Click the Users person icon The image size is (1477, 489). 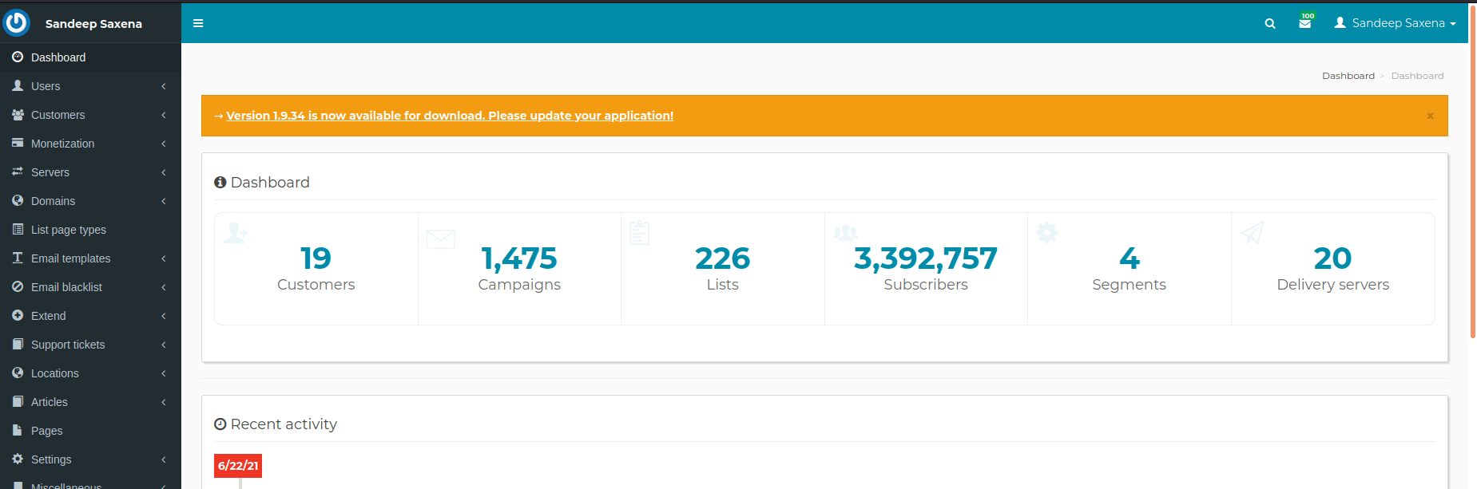click(18, 85)
